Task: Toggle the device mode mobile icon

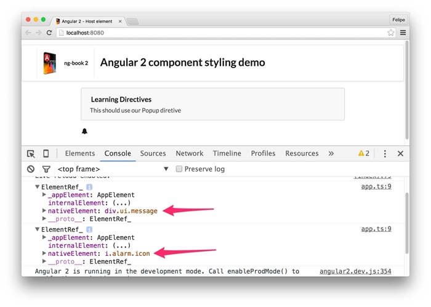Action: click(x=46, y=154)
